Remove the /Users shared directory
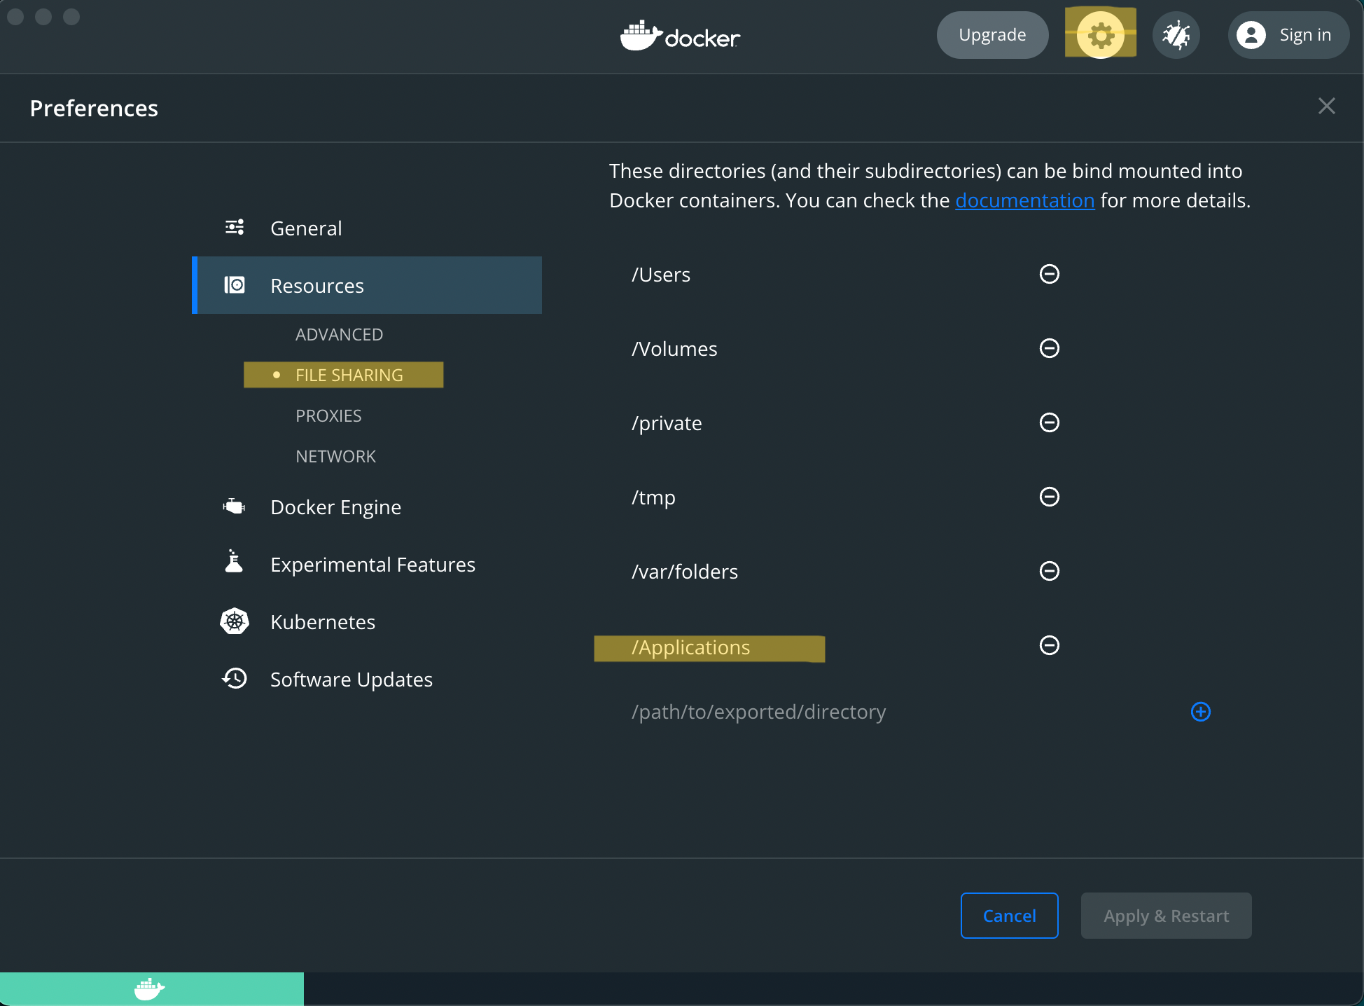This screenshot has height=1006, width=1364. [x=1049, y=274]
